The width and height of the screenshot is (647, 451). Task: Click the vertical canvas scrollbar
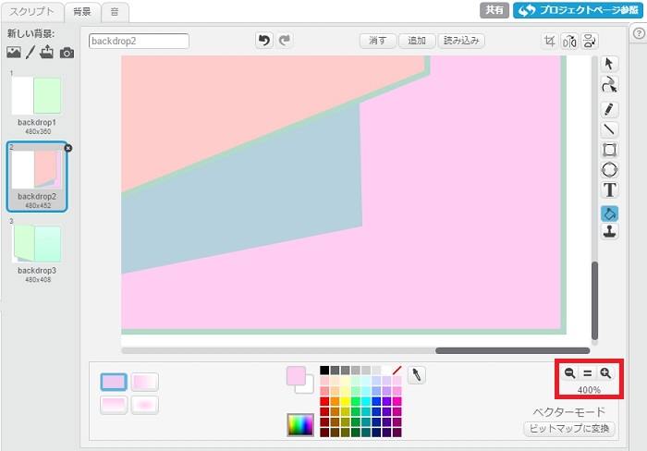tap(594, 300)
